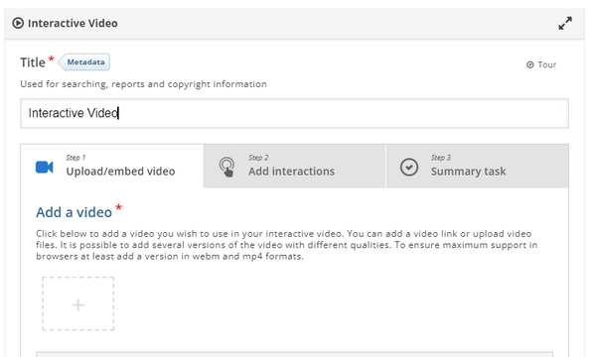
Task: Click the 'Step 2' label
Action: [258, 158]
